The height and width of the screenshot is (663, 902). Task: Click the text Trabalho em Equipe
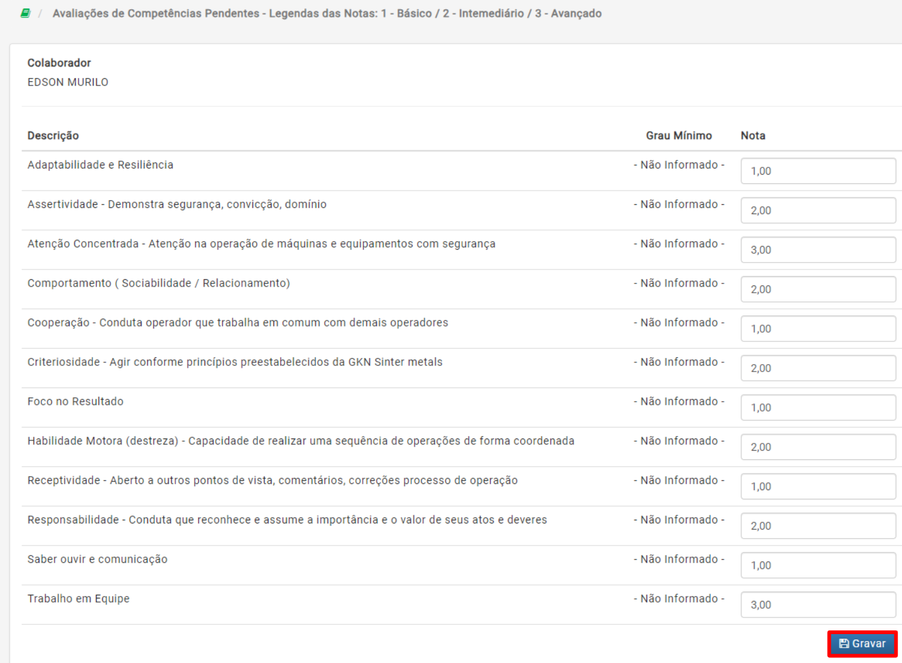coord(78,598)
